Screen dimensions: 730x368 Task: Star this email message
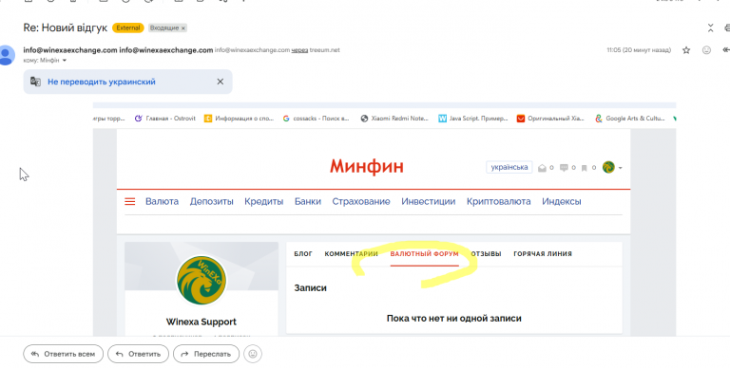click(685, 50)
